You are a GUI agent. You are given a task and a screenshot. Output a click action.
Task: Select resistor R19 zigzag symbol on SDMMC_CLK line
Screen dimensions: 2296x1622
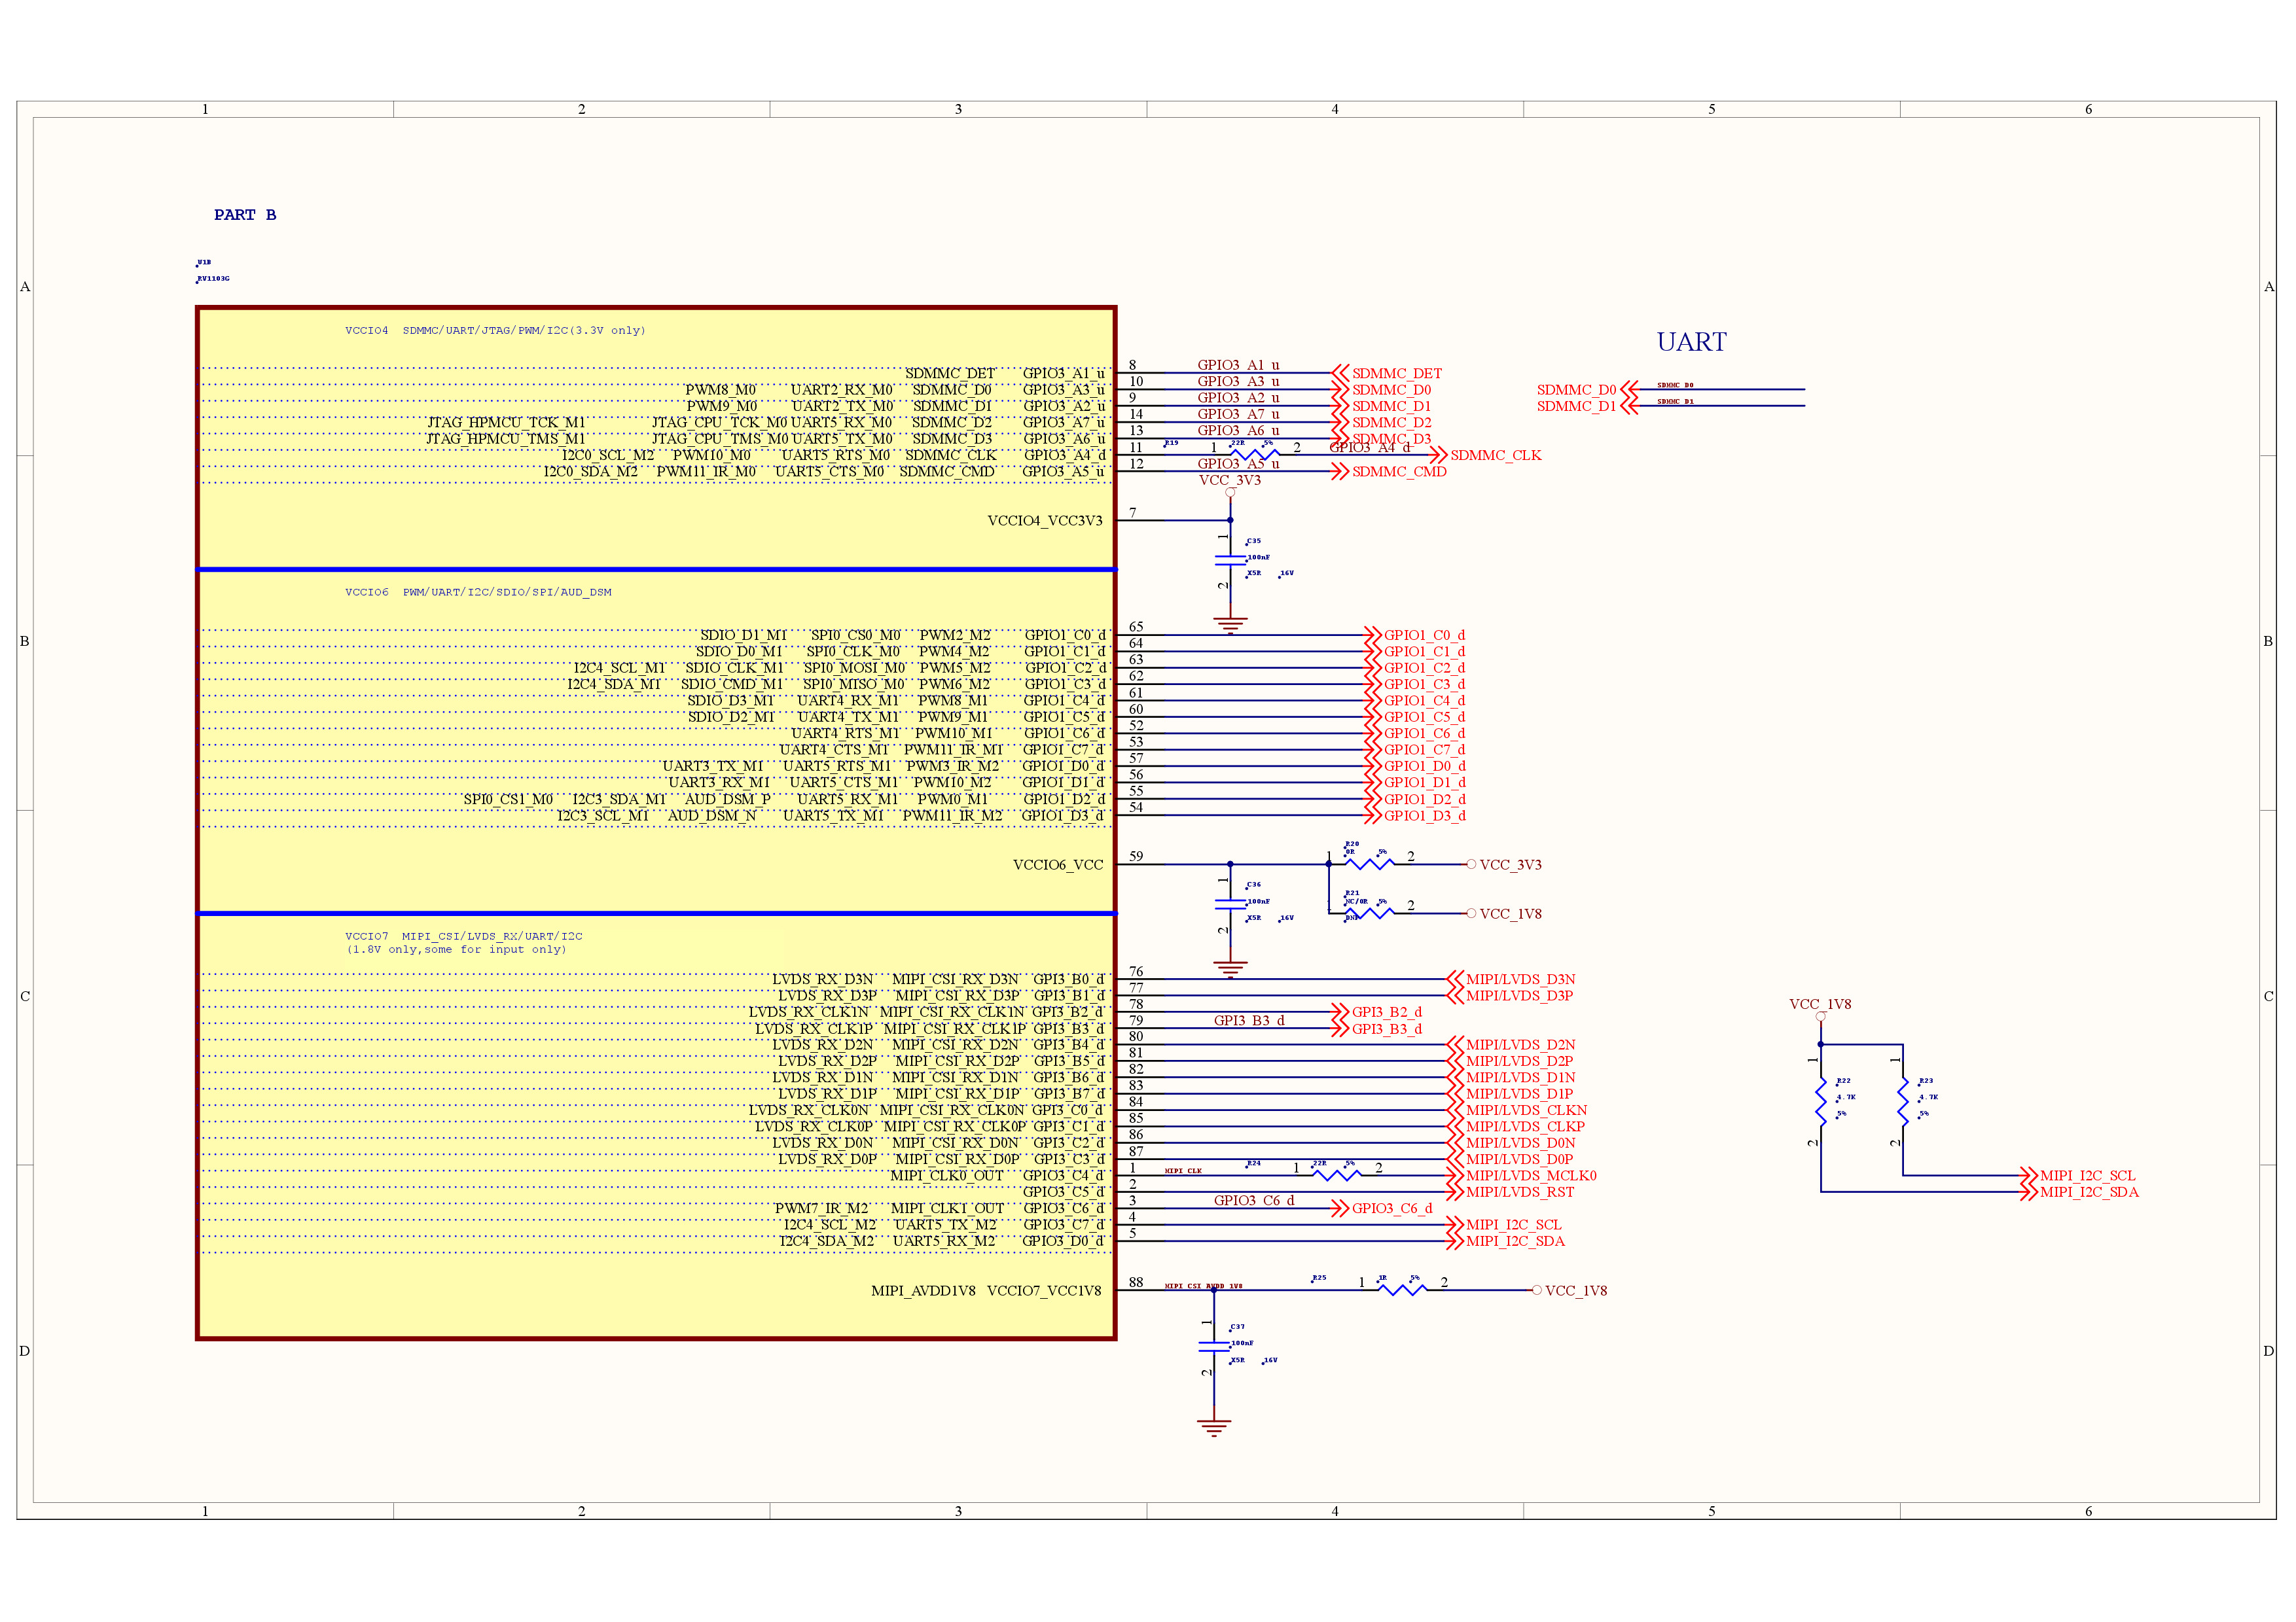pos(1255,455)
